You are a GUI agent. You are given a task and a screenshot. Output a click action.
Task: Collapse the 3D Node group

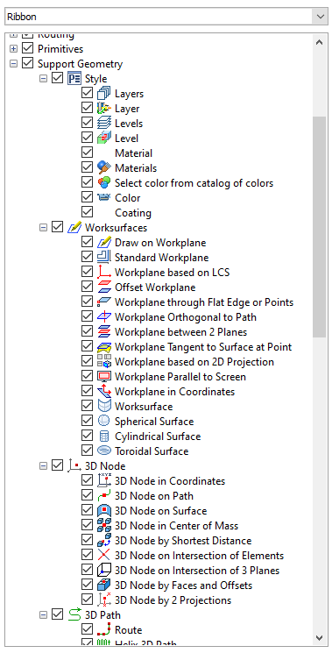pyautogui.click(x=43, y=466)
